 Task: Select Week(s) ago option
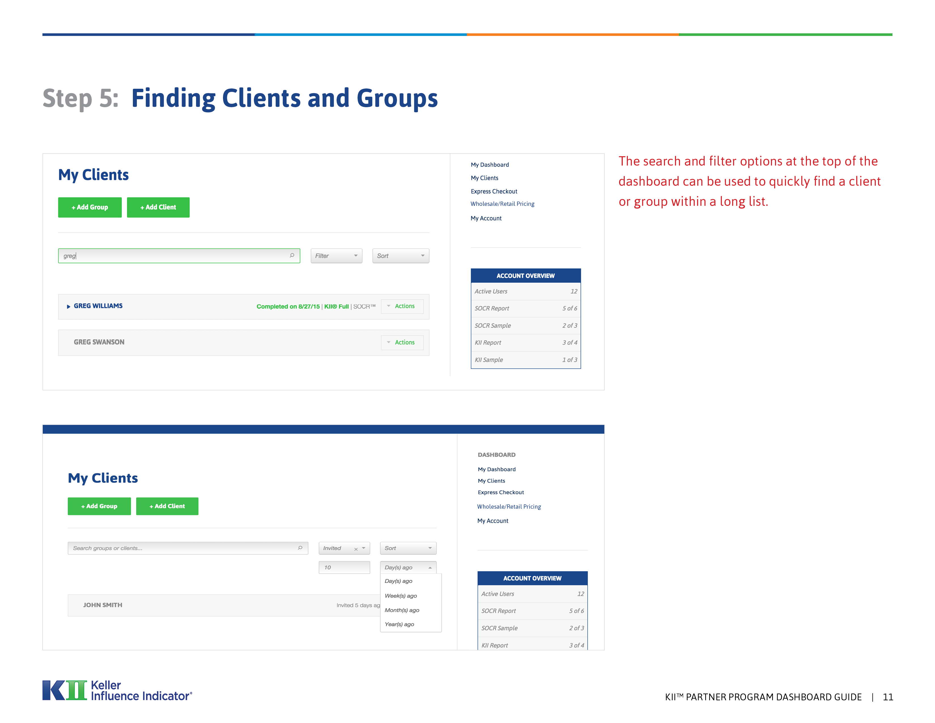pos(401,596)
